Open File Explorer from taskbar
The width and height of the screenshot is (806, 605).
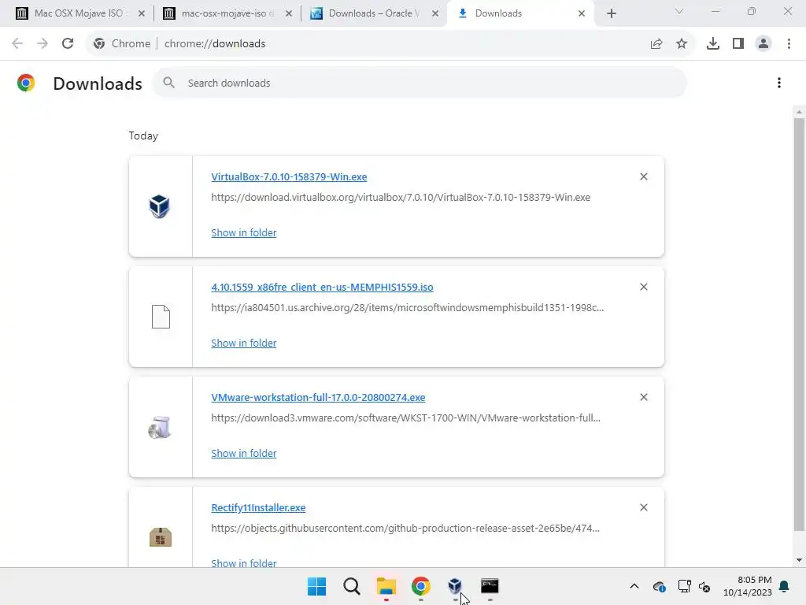point(386,586)
